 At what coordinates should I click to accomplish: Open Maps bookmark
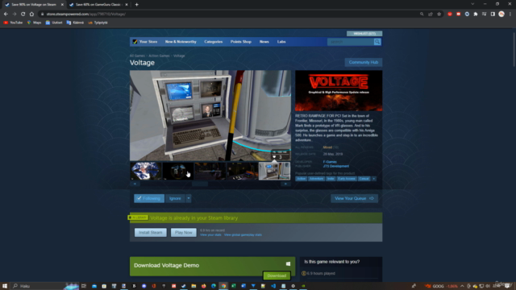click(x=34, y=23)
